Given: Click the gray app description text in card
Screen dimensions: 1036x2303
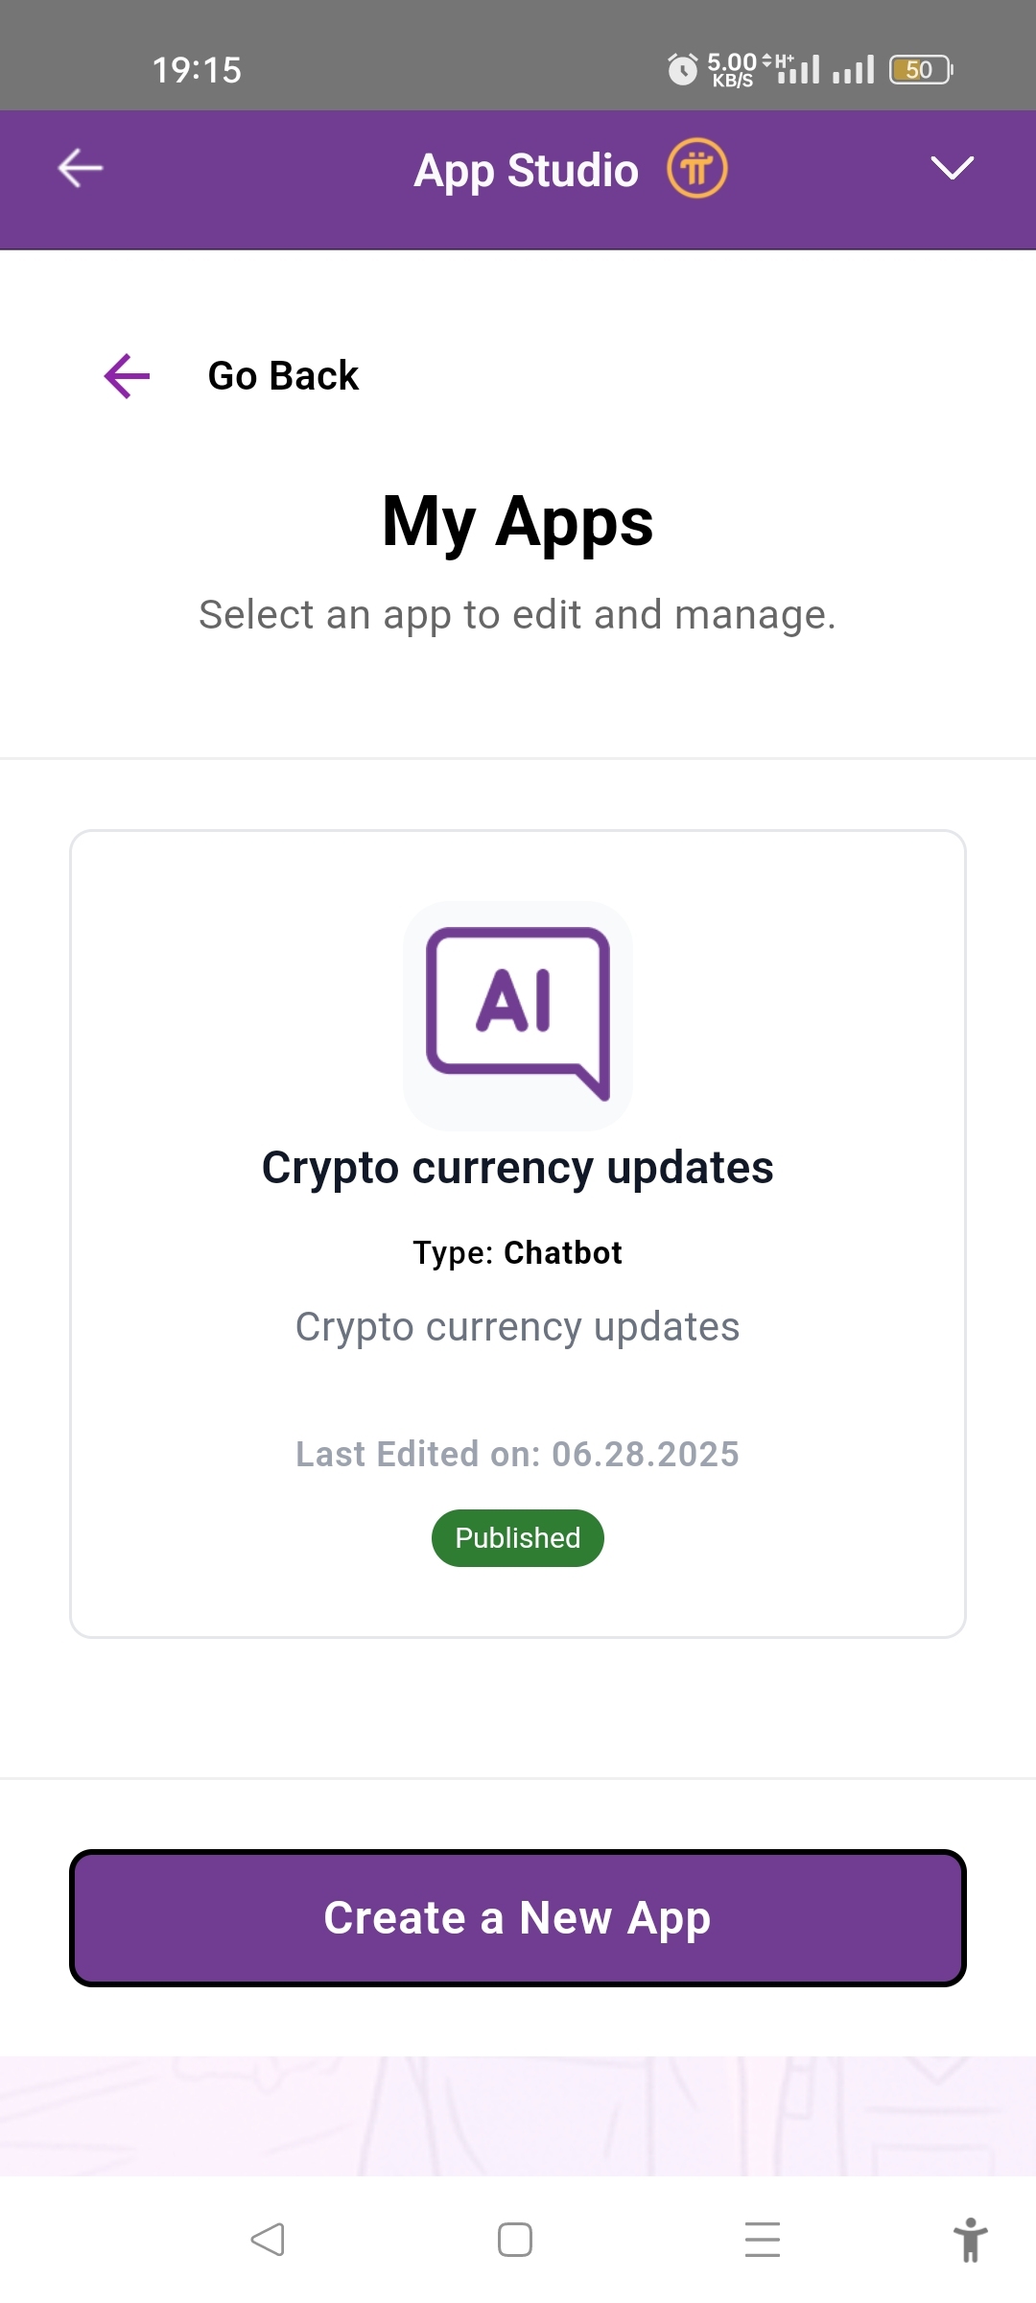Looking at the screenshot, I should click(x=518, y=1327).
